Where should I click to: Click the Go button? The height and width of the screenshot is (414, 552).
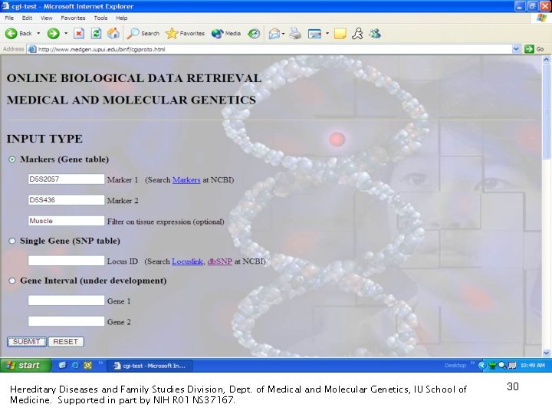(x=534, y=49)
